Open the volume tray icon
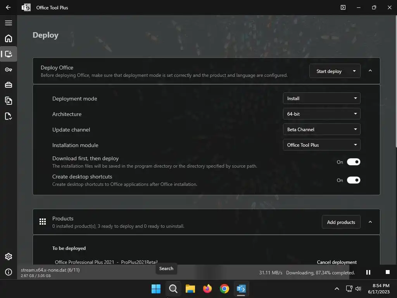 tap(358, 289)
